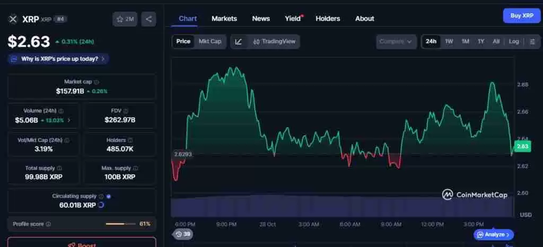Screen dimensions: 543x247
Task: Click the Analyze button
Action: [x=494, y=235]
